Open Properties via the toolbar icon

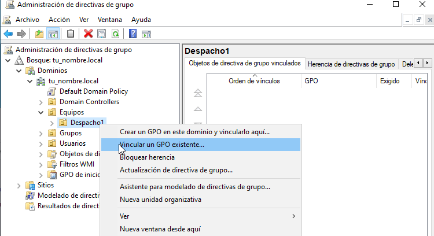[102, 34]
